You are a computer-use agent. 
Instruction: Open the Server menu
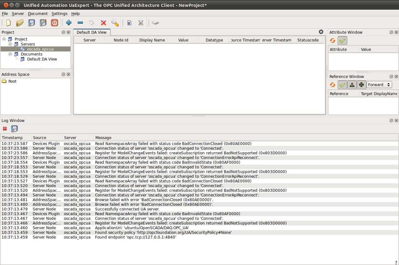[18, 14]
